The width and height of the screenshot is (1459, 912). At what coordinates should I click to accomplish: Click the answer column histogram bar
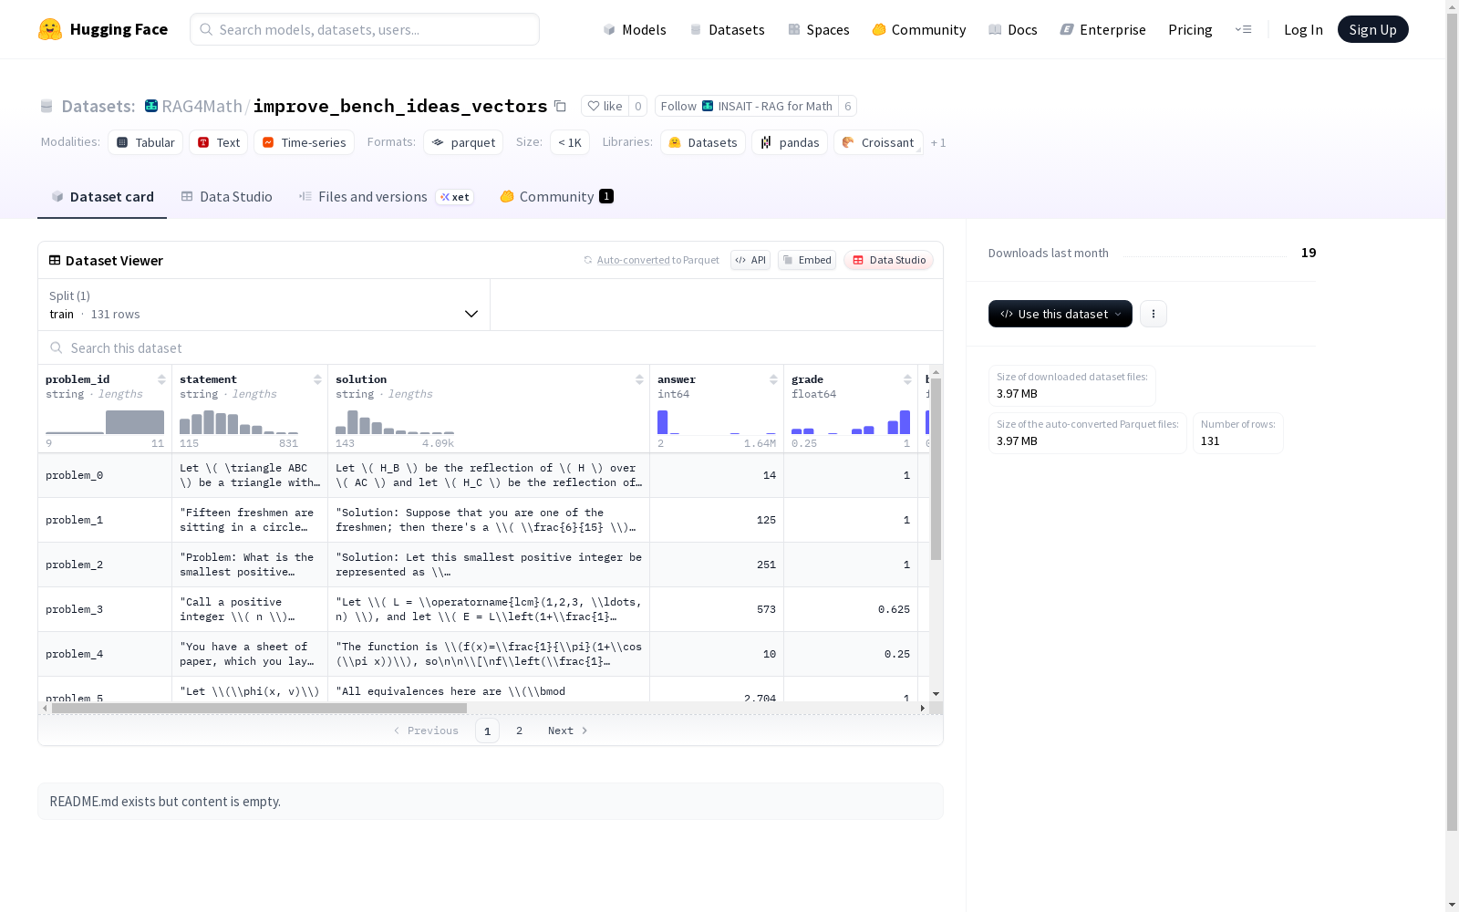[x=663, y=422]
